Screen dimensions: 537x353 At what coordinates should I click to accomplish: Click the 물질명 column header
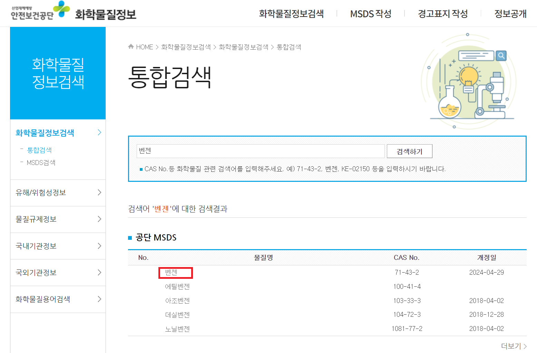coord(264,257)
